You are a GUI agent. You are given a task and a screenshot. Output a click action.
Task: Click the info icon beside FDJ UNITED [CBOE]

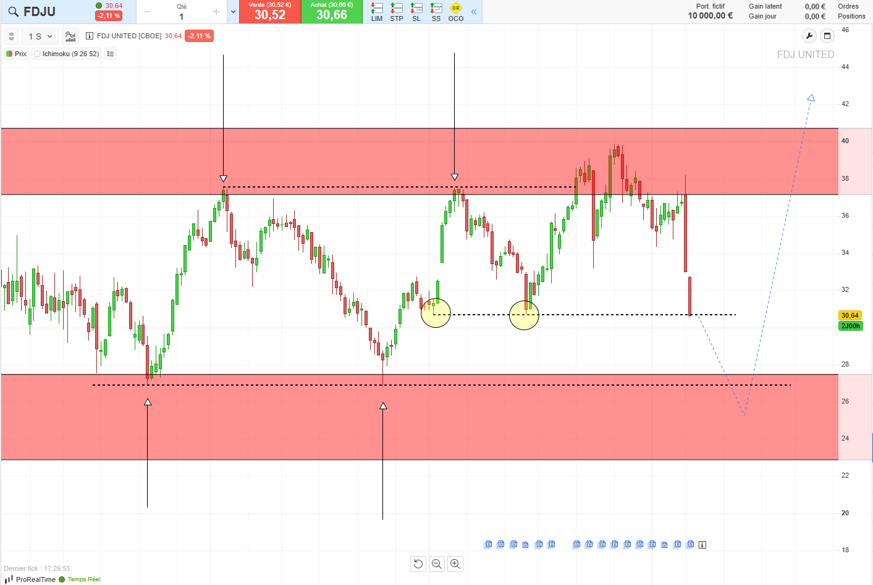tap(90, 36)
